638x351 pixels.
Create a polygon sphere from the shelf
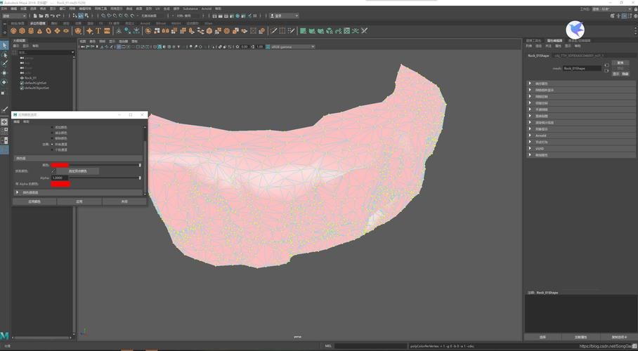click(13, 31)
